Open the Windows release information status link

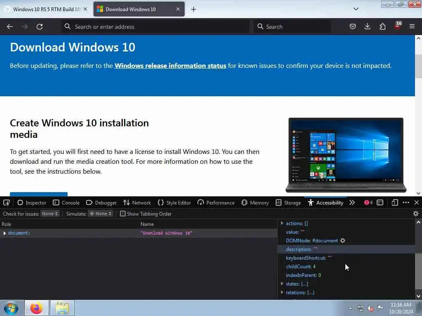tap(170, 65)
